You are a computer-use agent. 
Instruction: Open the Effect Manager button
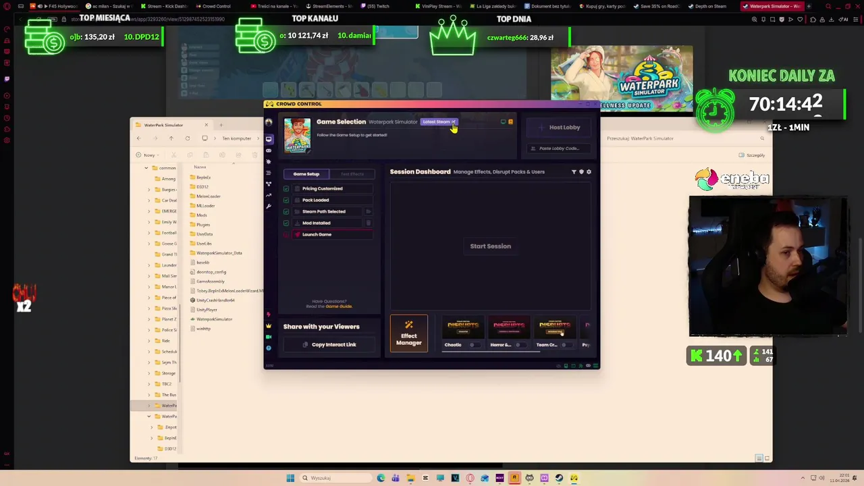pos(409,333)
